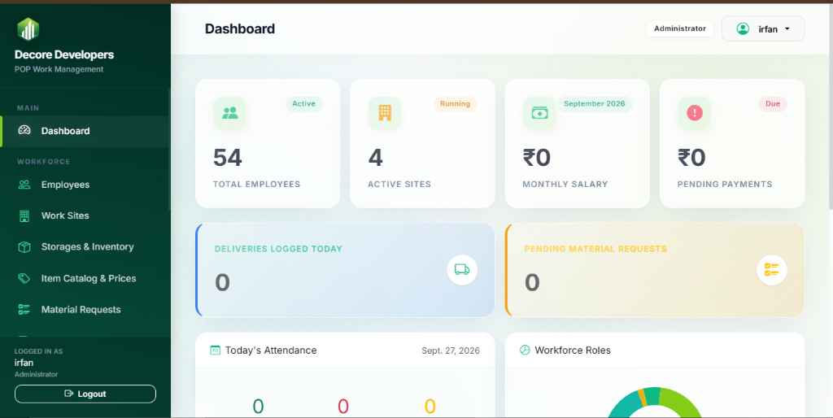833x418 pixels.
Task: Open Item Catalog & Prices
Action: pos(85,278)
